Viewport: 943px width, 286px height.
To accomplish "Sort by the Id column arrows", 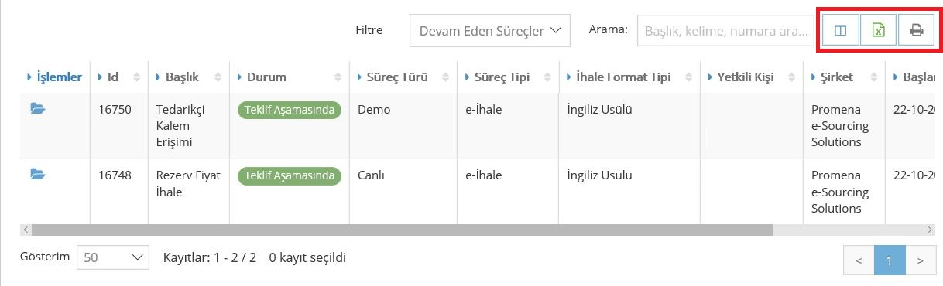I will 137,77.
